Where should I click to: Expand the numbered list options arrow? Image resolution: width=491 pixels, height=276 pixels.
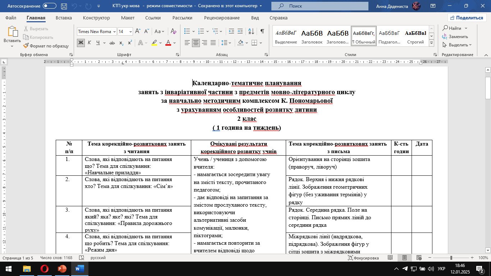point(208,31)
